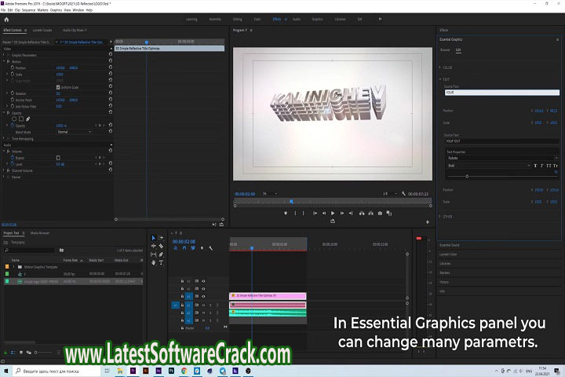The height and width of the screenshot is (377, 565).
Task: Mute the first audio track with M button
Action: (x=203, y=306)
